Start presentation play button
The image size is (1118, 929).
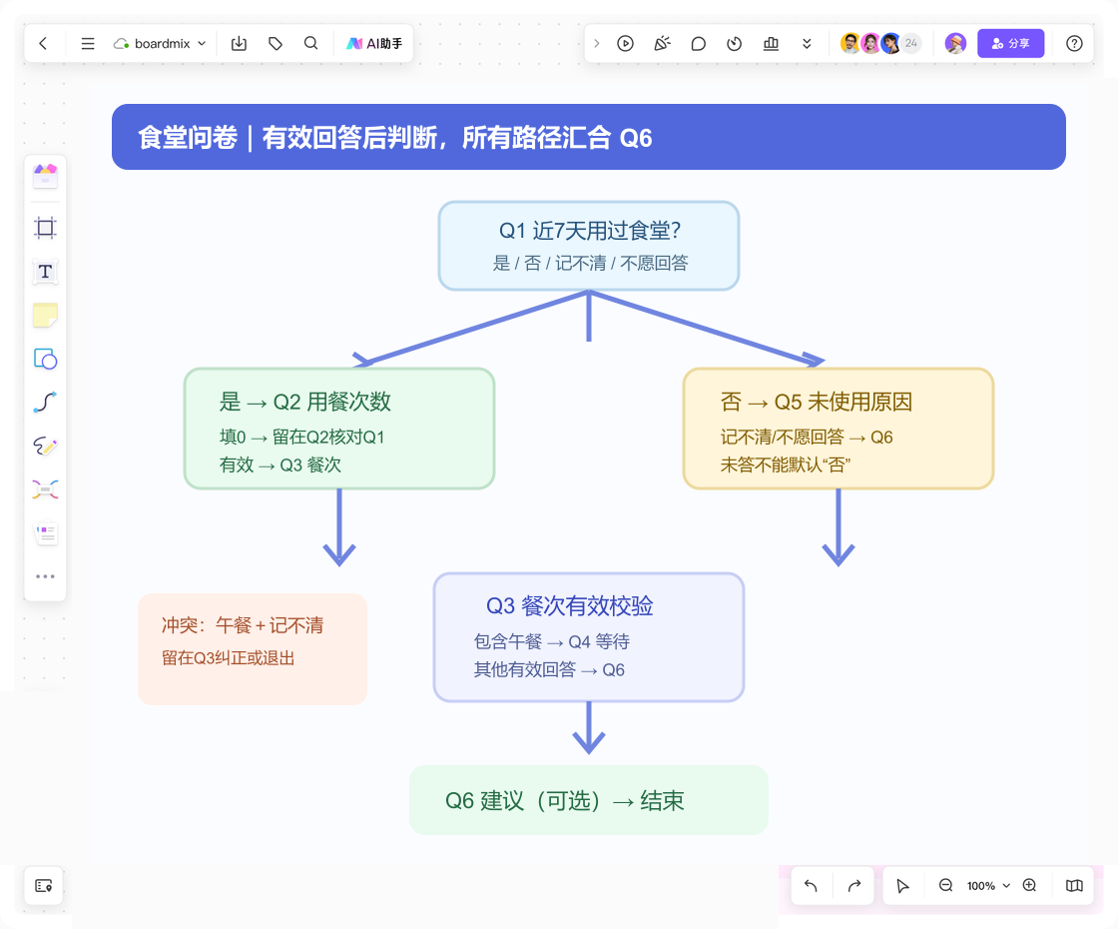coord(625,44)
